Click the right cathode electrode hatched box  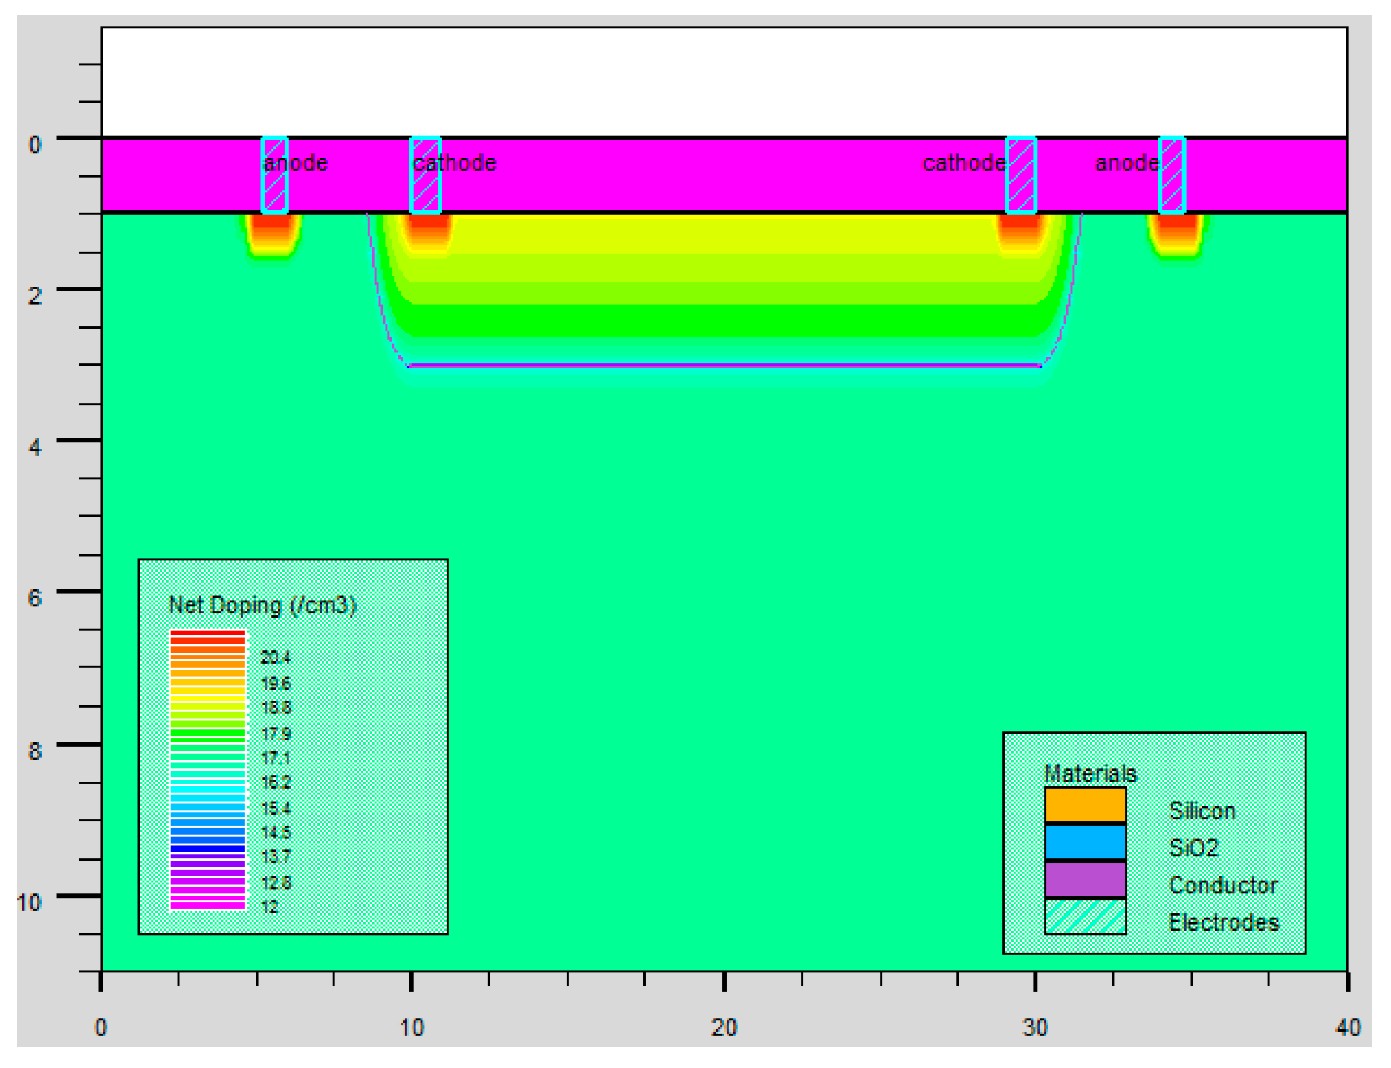tap(1020, 176)
